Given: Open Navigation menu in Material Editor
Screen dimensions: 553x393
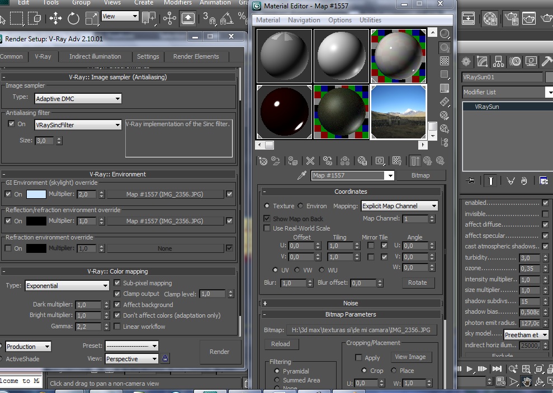Looking at the screenshot, I should [x=304, y=20].
